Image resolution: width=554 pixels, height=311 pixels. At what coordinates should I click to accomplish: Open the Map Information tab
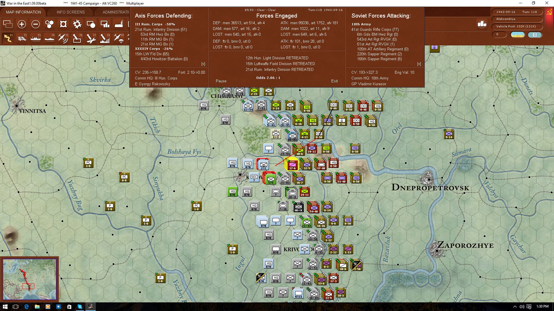[23, 12]
